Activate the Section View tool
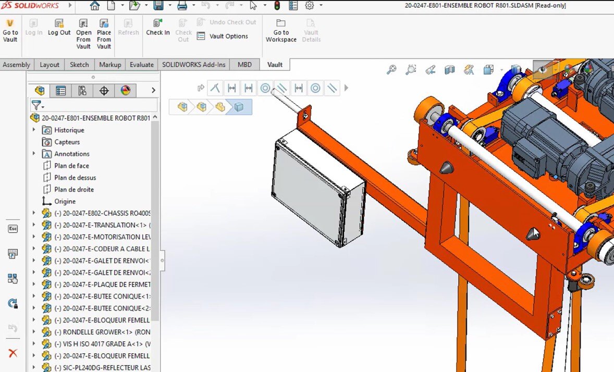 [x=449, y=69]
